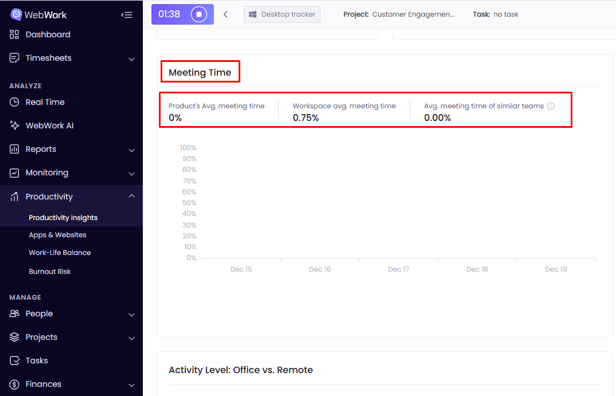616x396 pixels.
Task: Select Productivity Insights submenu item
Action: point(63,218)
